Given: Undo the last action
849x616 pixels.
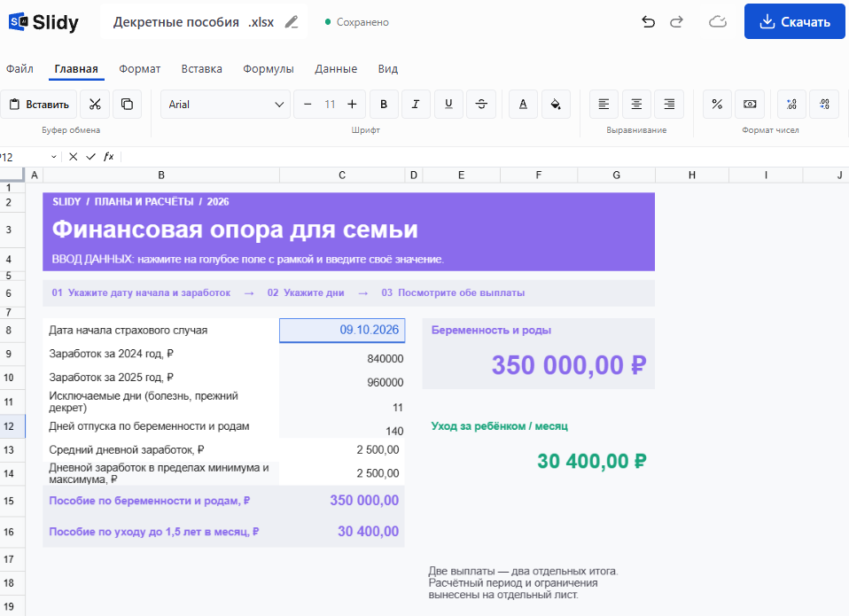Looking at the screenshot, I should 648,22.
